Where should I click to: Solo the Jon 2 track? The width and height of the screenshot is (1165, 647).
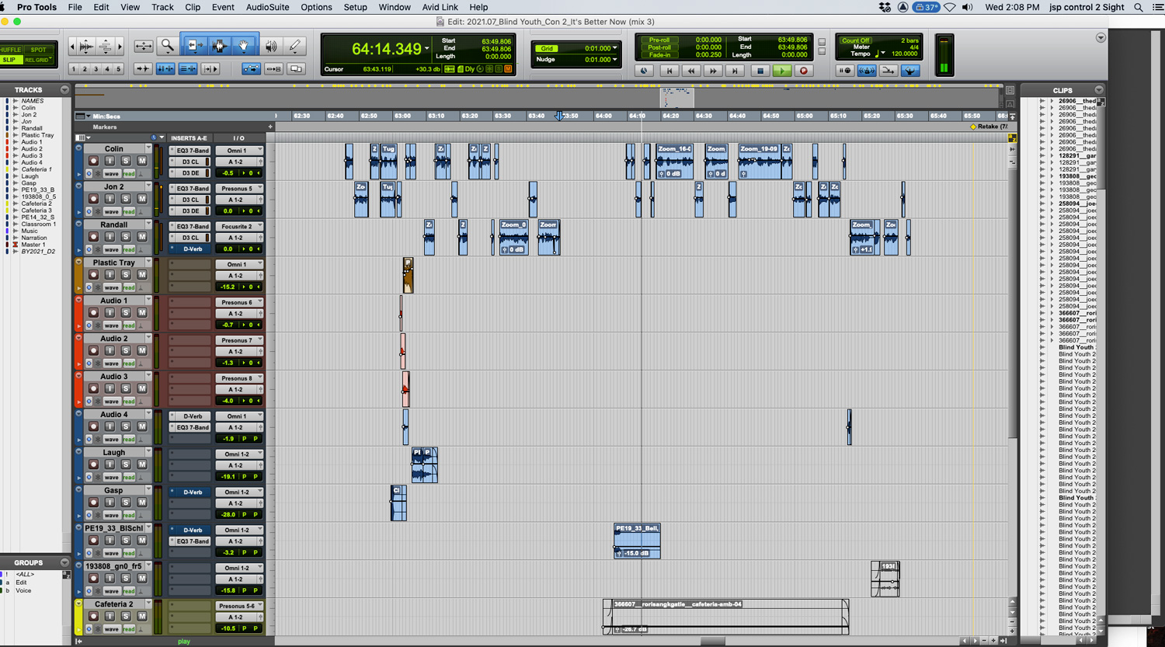(x=126, y=200)
